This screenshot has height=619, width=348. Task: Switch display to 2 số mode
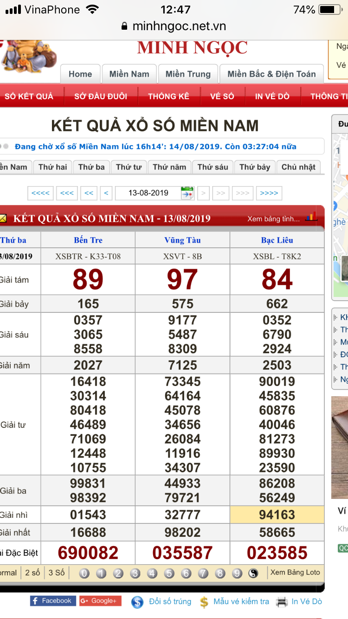tap(32, 573)
